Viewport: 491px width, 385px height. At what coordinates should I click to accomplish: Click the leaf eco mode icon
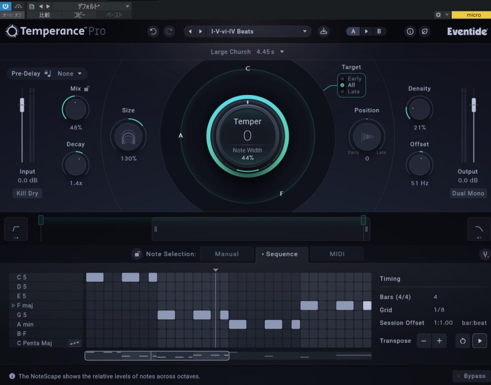424,32
